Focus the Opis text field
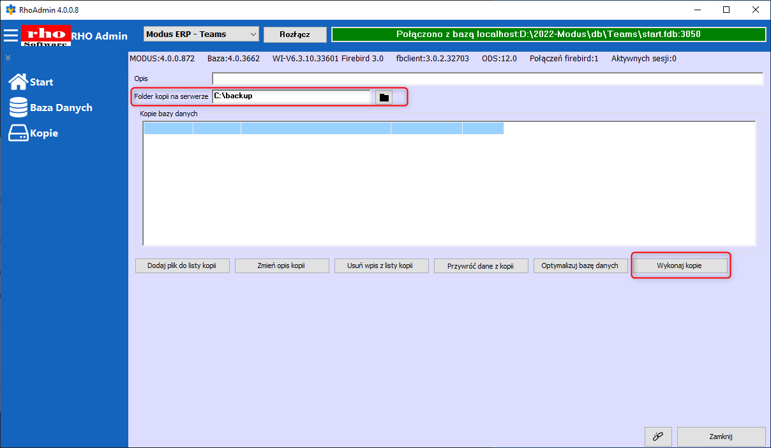The width and height of the screenshot is (771, 448). pyautogui.click(x=487, y=78)
